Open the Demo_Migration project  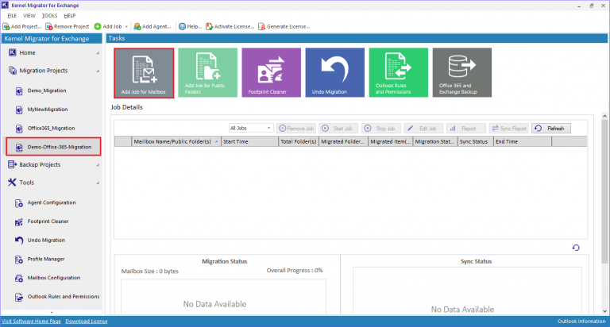tap(47, 90)
